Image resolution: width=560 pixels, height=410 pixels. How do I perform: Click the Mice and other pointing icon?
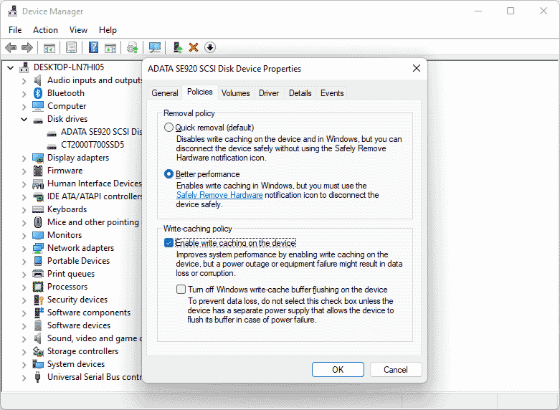coord(38,222)
